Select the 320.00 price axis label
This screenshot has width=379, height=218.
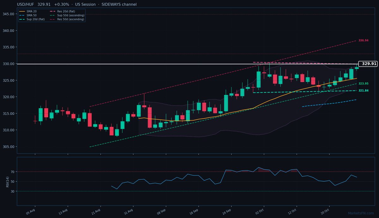click(8, 97)
